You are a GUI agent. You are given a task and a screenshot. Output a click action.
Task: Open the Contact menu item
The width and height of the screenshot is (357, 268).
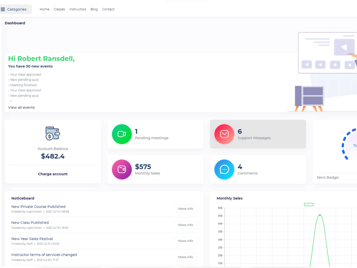point(108,9)
